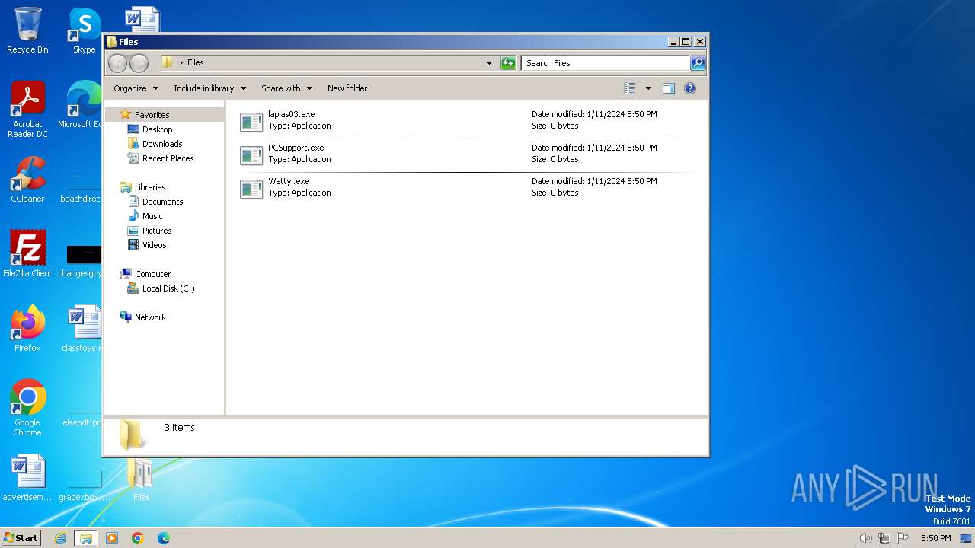Open the Start menu
The image size is (975, 548).
pos(21,537)
